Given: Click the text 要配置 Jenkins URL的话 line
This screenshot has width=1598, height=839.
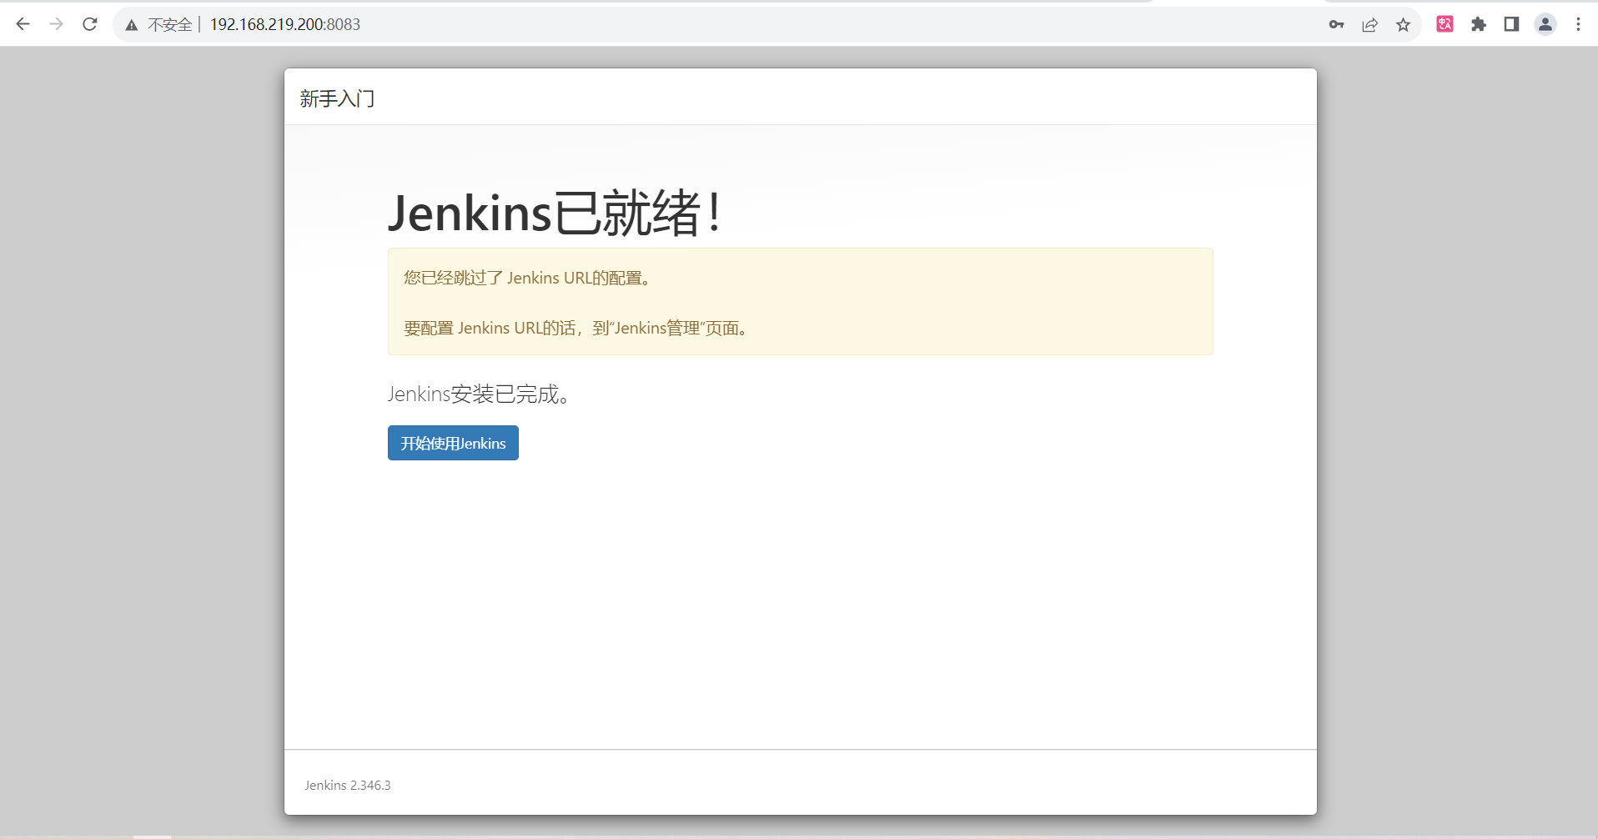Looking at the screenshot, I should point(577,328).
